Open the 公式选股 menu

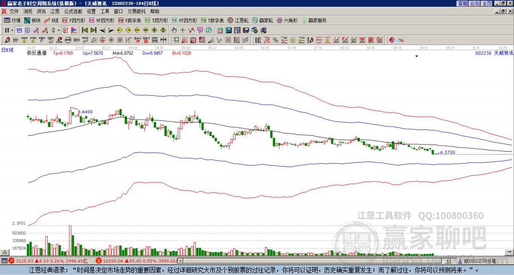[73, 12]
